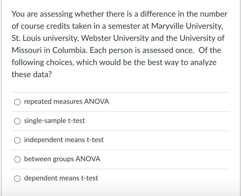241x196 pixels.
Task: Click 'Webster University' in the question text
Action: click(113, 38)
